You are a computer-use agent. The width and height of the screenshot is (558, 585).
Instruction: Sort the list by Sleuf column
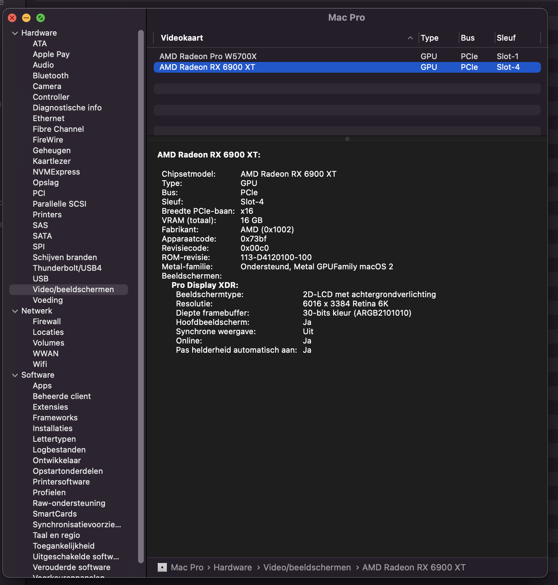coord(506,38)
